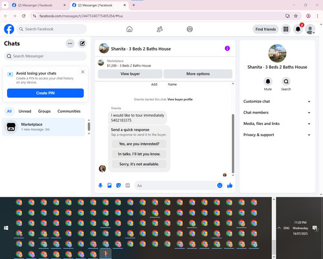Image resolution: width=323 pixels, height=259 pixels.
Task: Show hidden system tray icons chevron
Action: [279, 228]
